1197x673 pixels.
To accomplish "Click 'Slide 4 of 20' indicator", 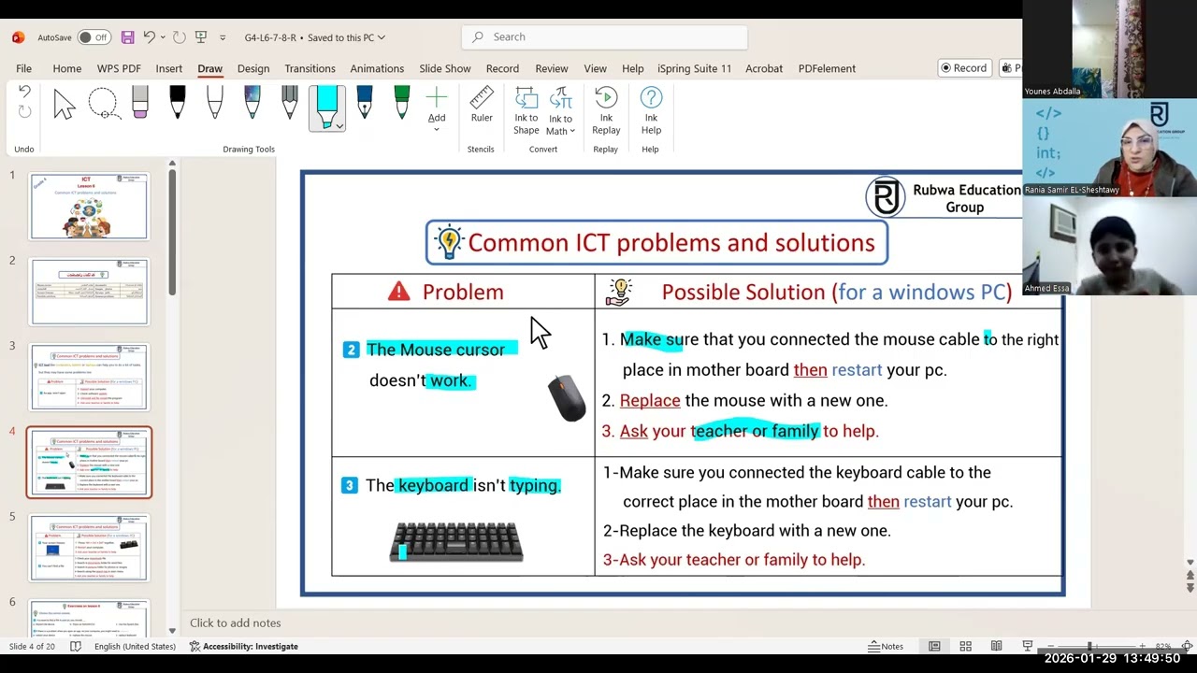I will pyautogui.click(x=32, y=646).
